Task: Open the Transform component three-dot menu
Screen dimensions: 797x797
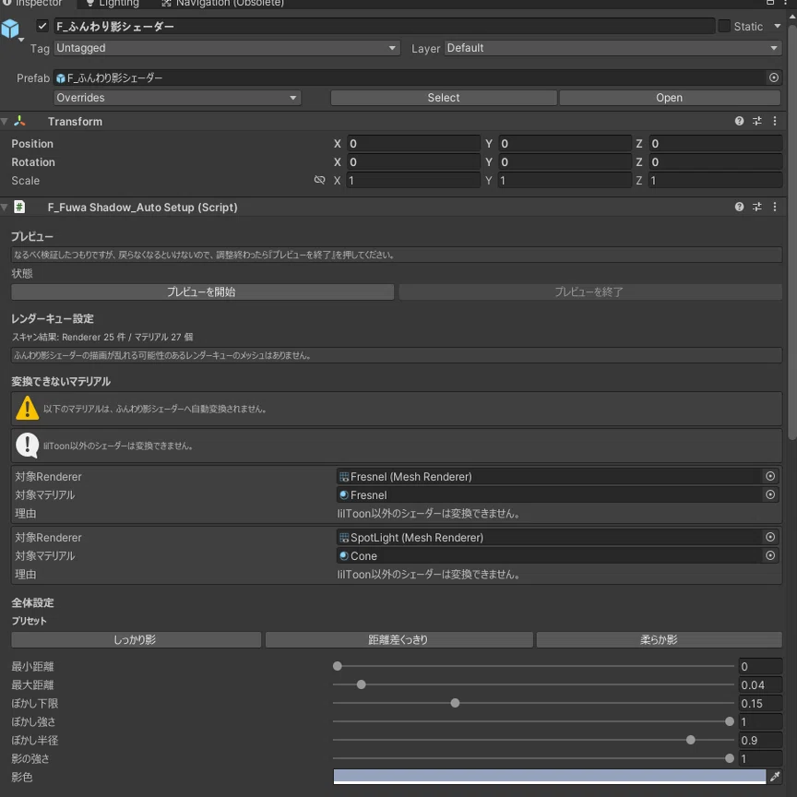Action: [775, 121]
